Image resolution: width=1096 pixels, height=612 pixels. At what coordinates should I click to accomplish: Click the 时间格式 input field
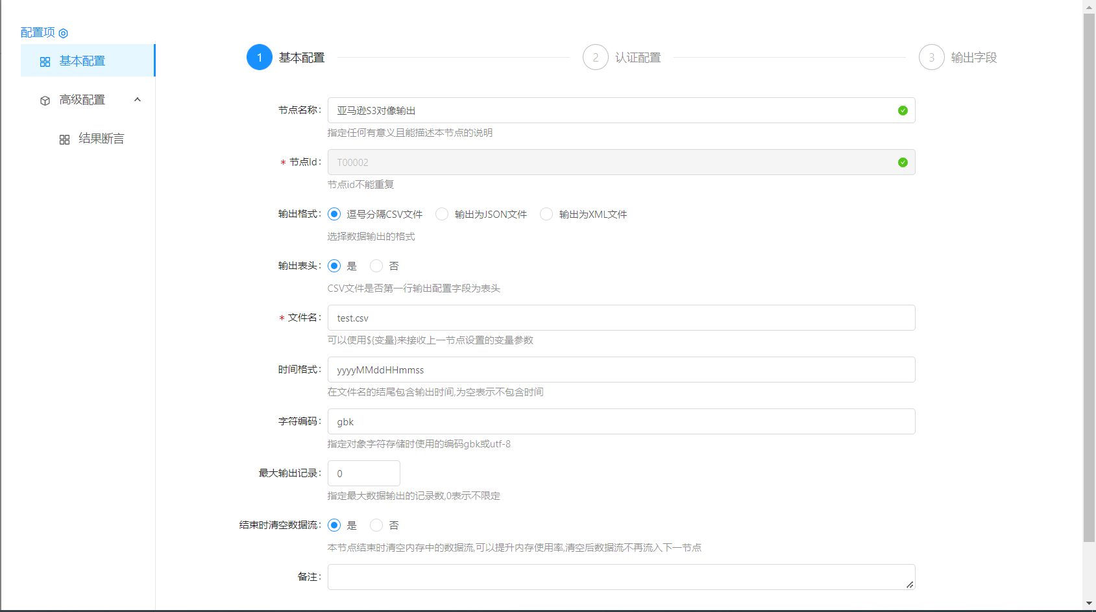point(621,370)
